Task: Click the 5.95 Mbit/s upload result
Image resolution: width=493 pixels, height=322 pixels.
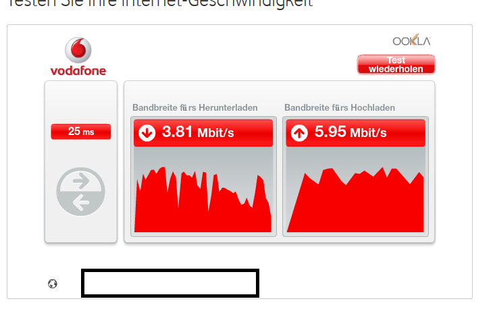Action: tap(351, 132)
